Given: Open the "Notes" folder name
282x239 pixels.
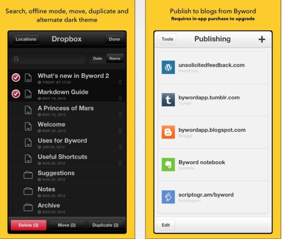Looking at the screenshot, I should [47, 189].
